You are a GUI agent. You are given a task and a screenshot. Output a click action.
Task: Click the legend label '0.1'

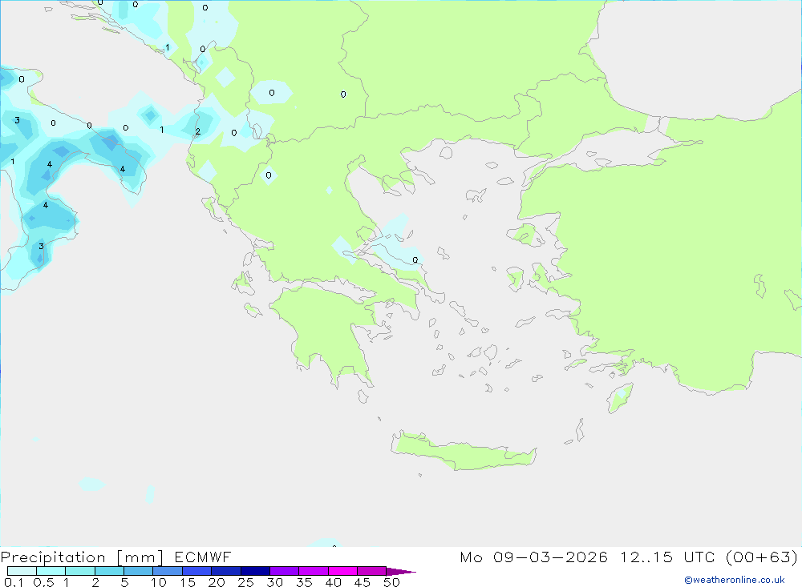click(14, 582)
